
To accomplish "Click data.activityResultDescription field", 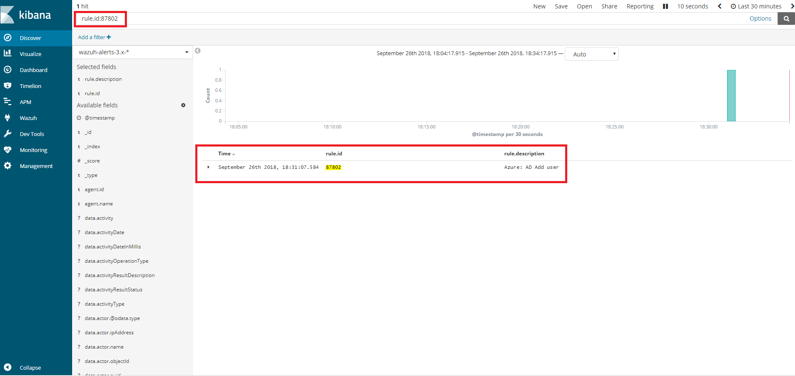I will (x=120, y=275).
